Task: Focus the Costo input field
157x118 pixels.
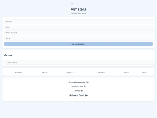Action: [x=80, y=27]
